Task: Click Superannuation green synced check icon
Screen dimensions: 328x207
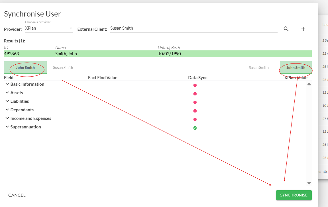Action: [x=195, y=128]
